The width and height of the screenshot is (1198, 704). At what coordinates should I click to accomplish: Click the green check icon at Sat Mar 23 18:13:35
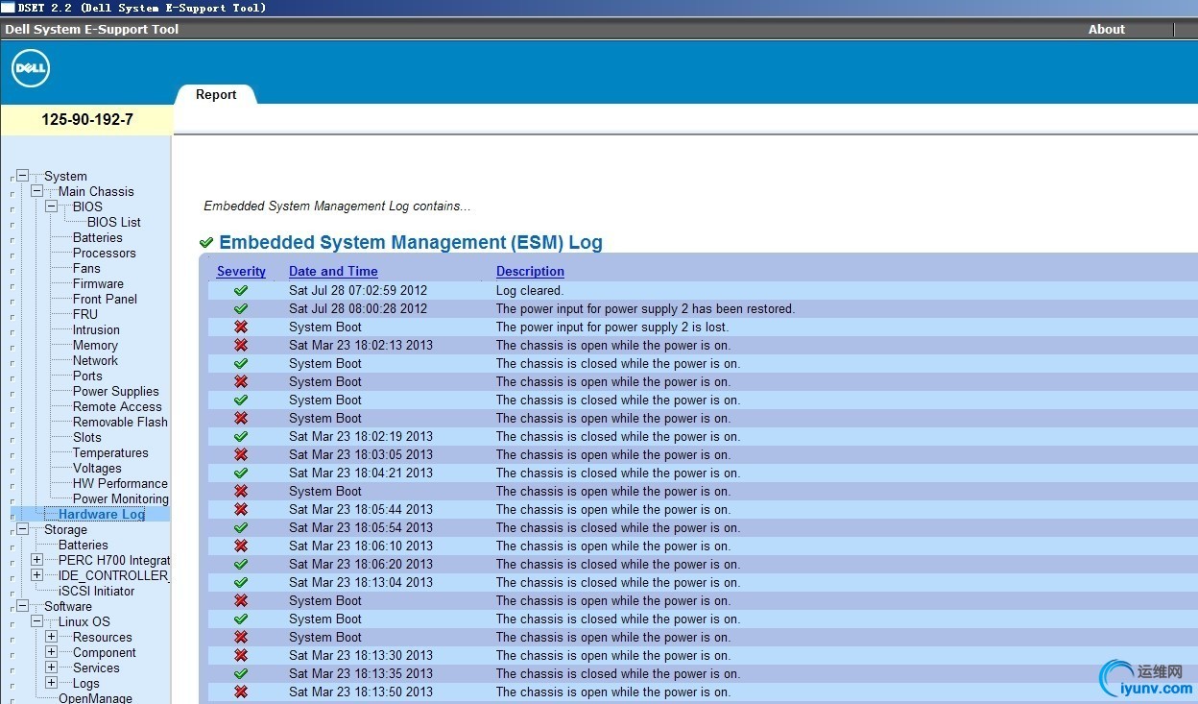pos(241,673)
